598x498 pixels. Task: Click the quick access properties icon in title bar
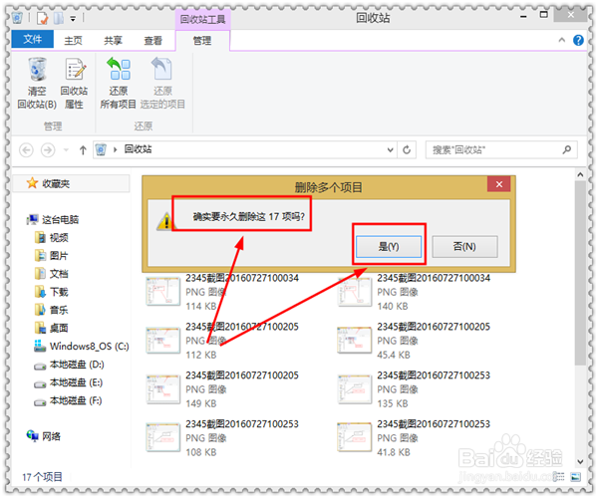[x=42, y=18]
